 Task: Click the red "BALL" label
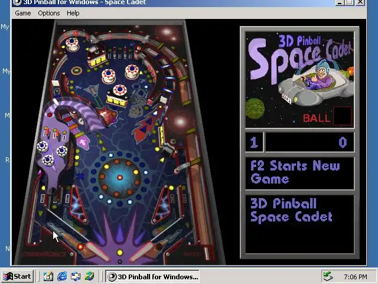click(317, 118)
